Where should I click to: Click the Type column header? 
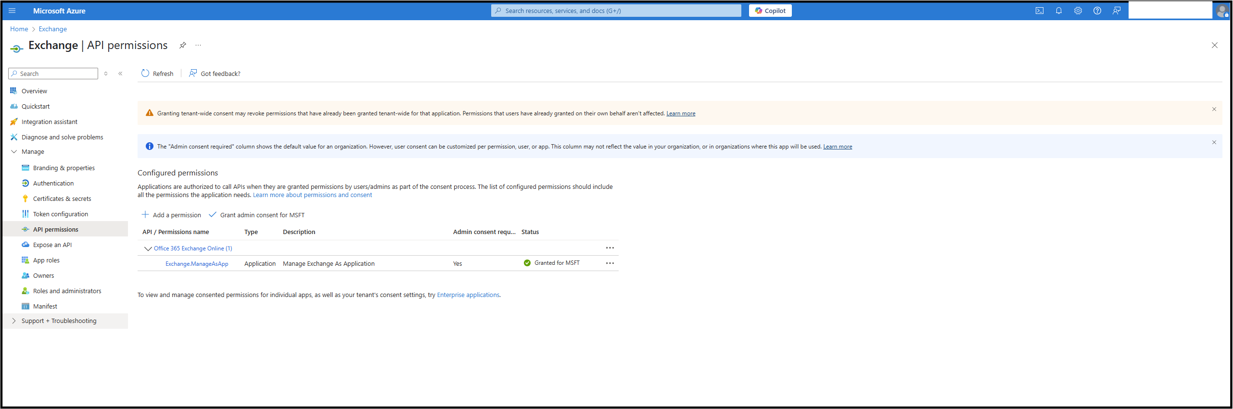pos(251,232)
